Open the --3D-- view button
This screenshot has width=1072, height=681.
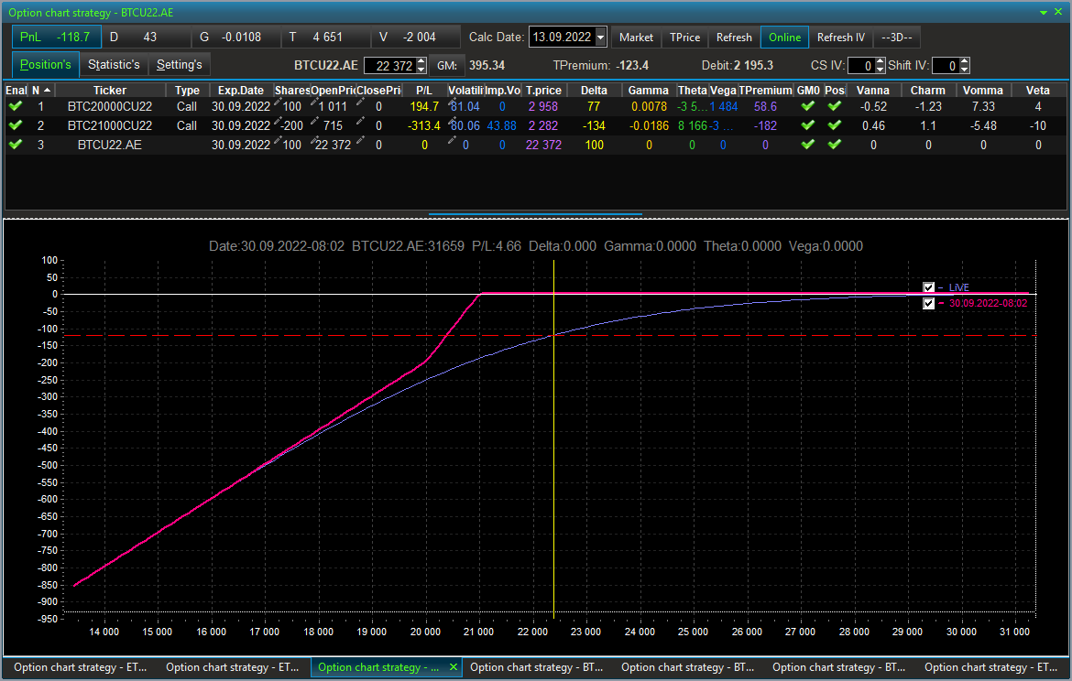(x=897, y=38)
